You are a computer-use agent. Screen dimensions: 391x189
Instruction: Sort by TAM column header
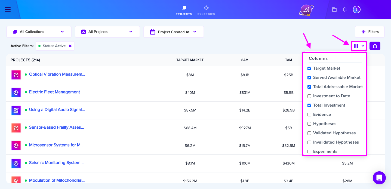(288, 60)
